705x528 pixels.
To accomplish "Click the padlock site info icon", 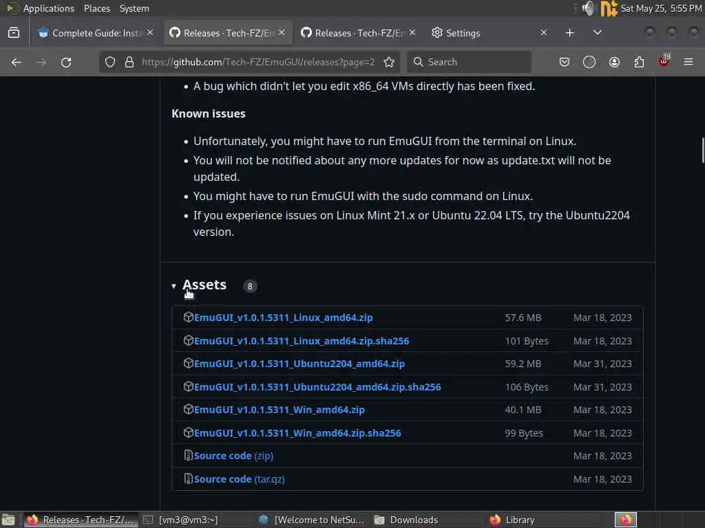I will pos(129,62).
